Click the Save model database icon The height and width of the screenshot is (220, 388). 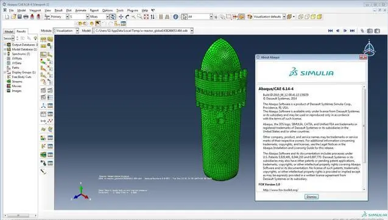(x=19, y=16)
